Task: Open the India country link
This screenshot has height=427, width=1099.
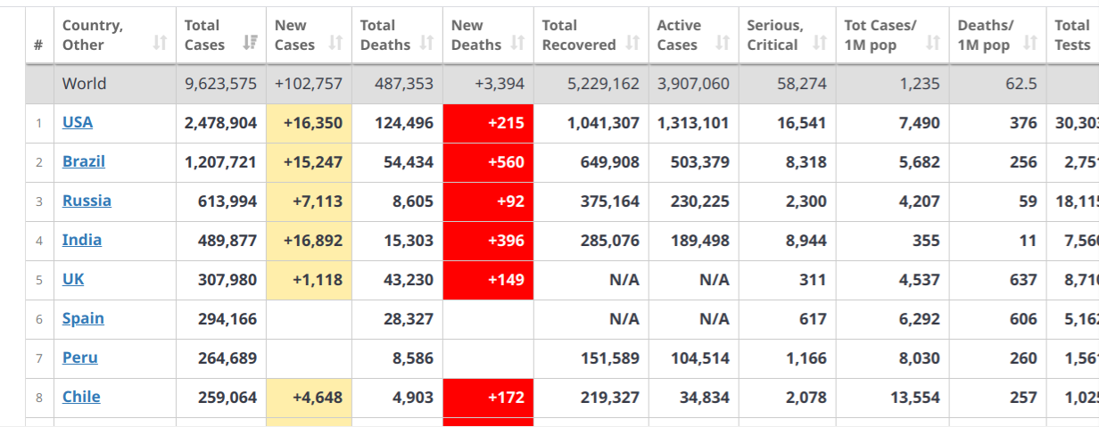Action: 82,240
